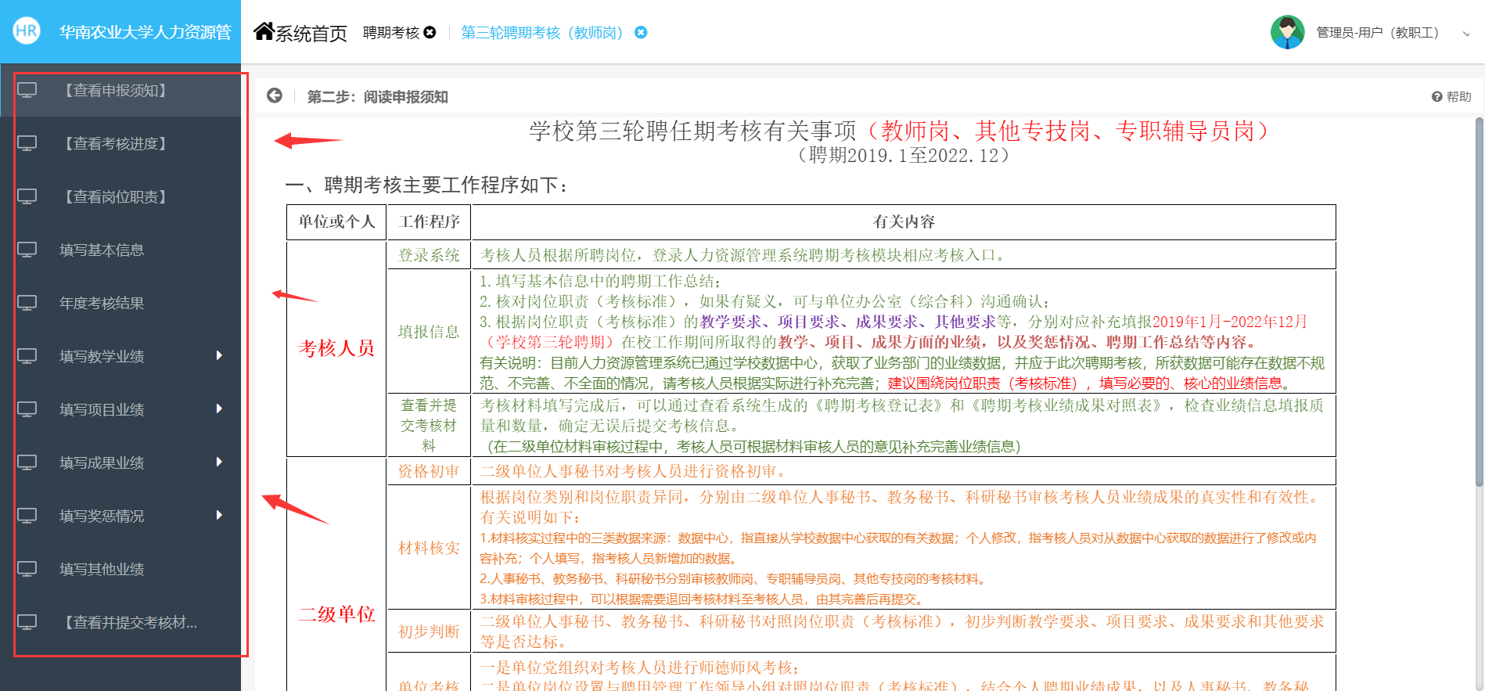Image resolution: width=1485 pixels, height=691 pixels.
Task: Open the 【查看申报须知】 menu item
Action: (120, 91)
